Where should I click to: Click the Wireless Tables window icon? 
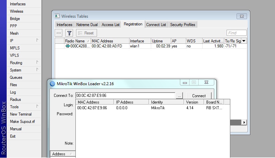[57, 16]
